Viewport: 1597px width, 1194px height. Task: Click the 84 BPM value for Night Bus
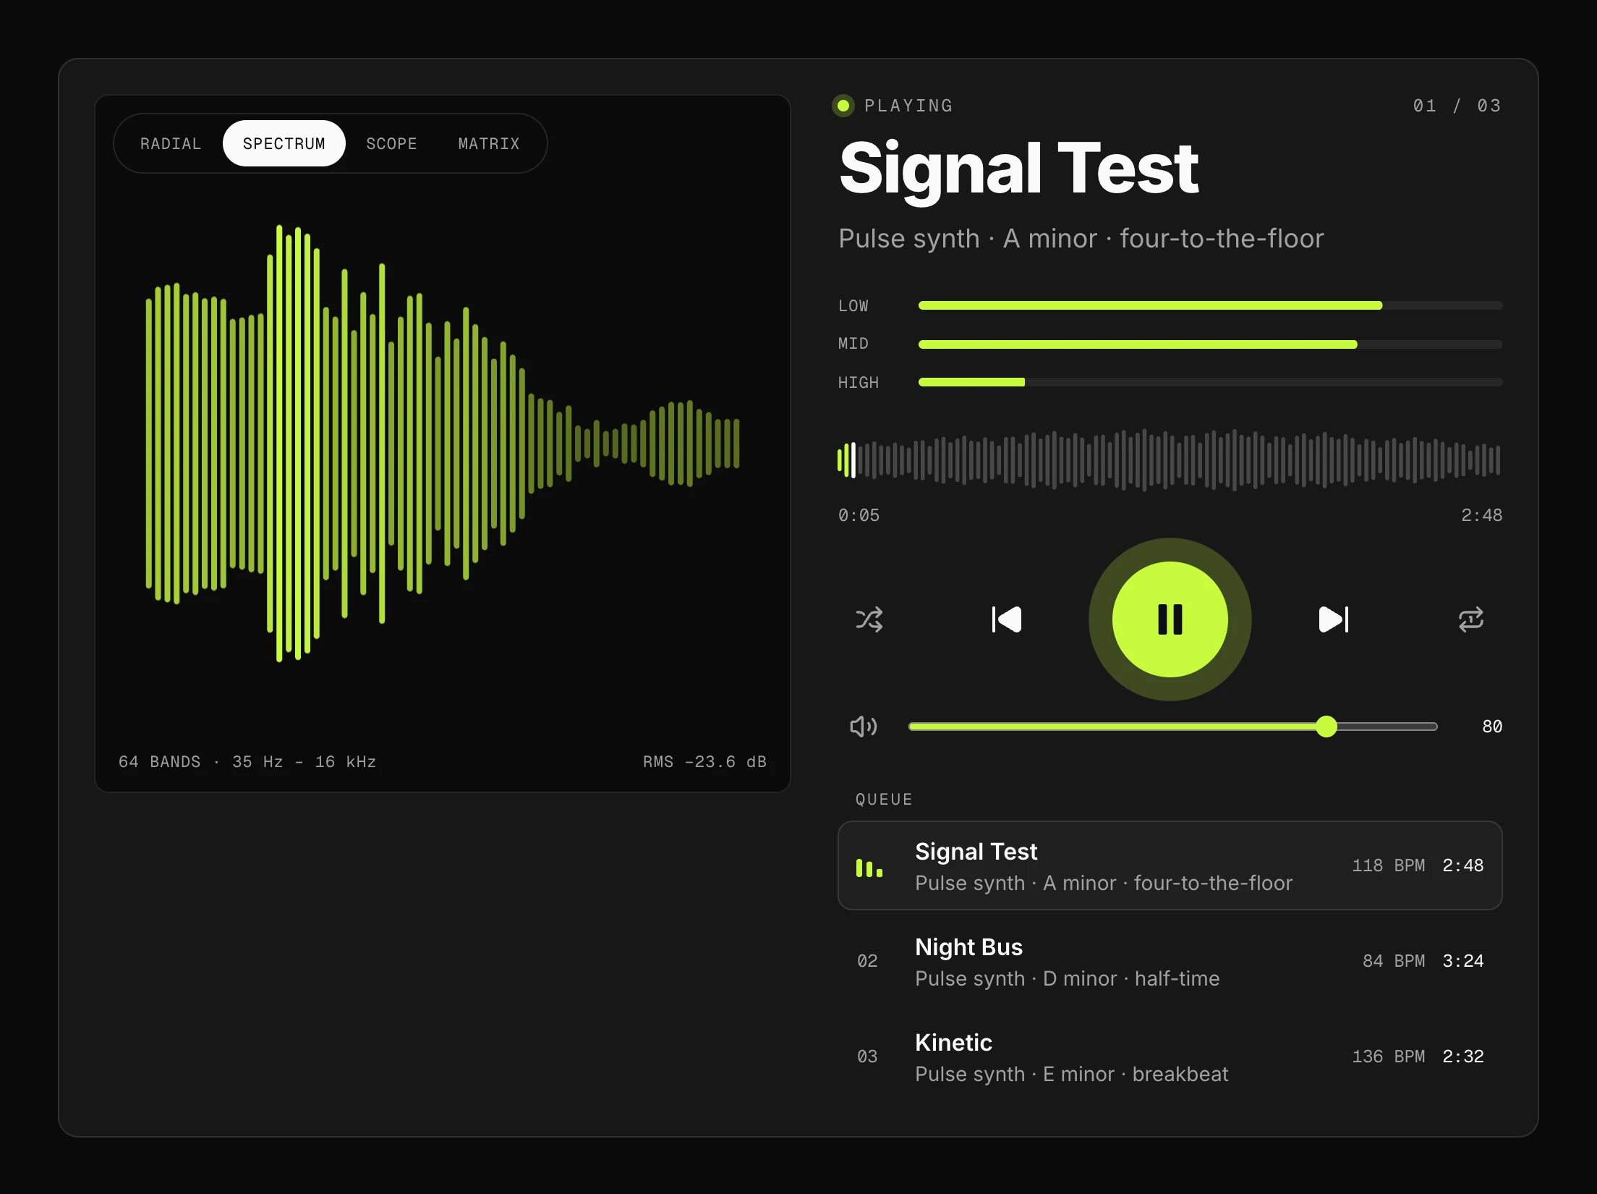1393,961
